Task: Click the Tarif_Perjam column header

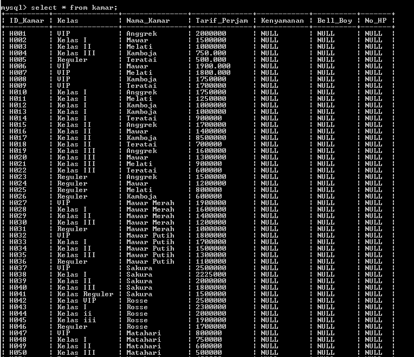Action: pos(222,21)
